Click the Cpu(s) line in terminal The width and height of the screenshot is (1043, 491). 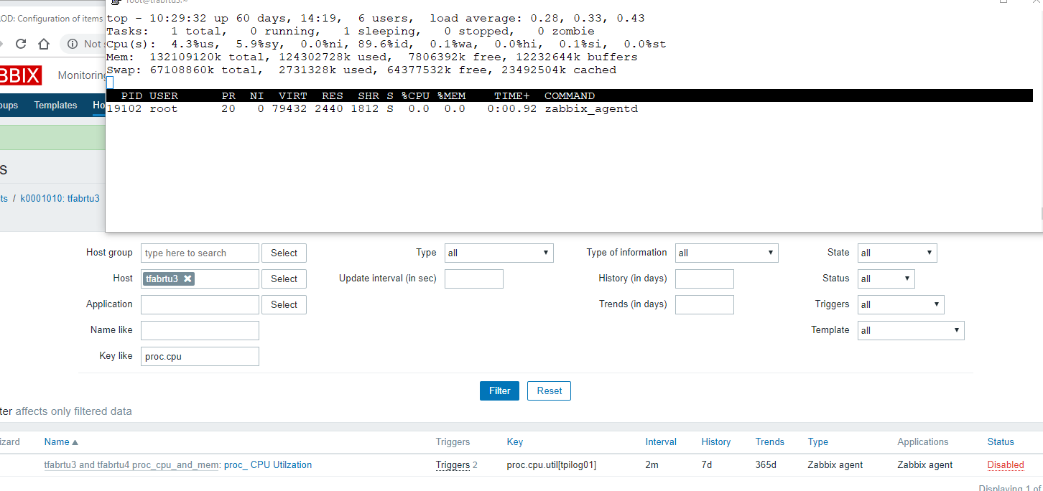[x=386, y=45]
